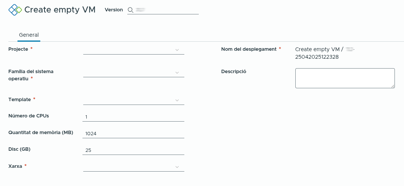The width and height of the screenshot is (404, 186).
Task: Click the Descripció textarea resize handle
Action: pos(393,86)
